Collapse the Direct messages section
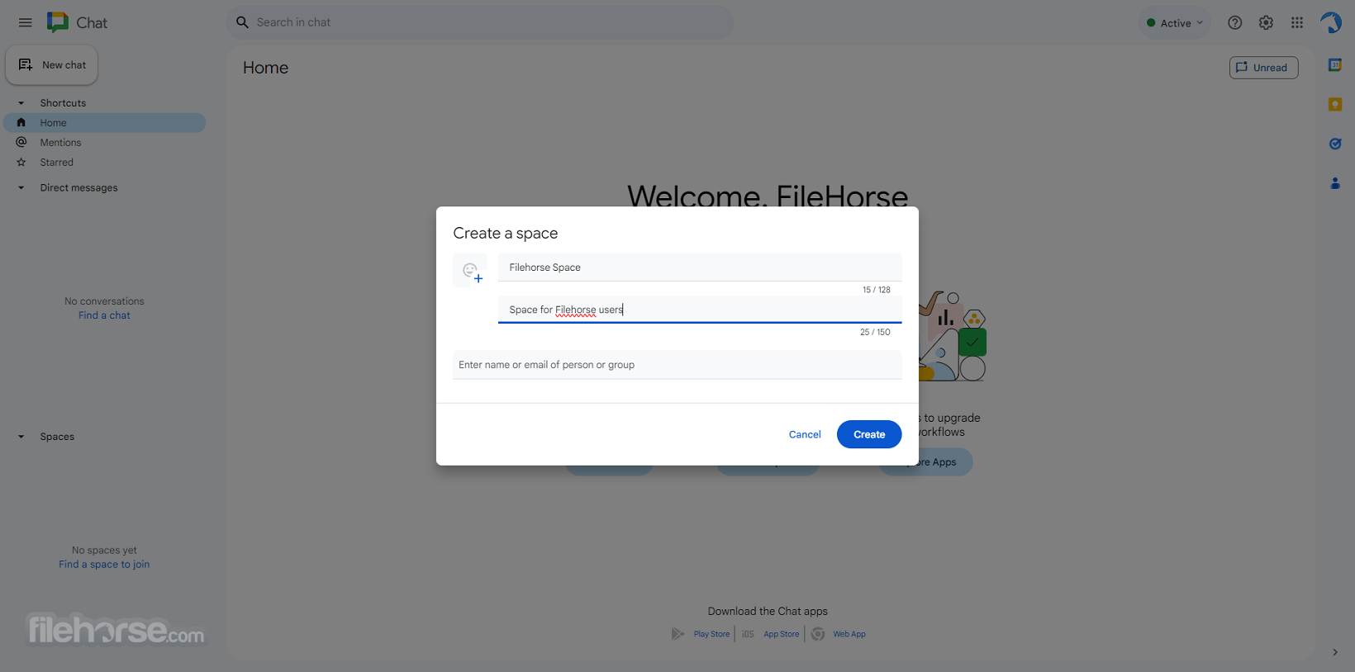This screenshot has height=672, width=1355. tap(21, 187)
